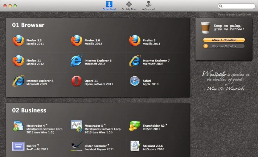
Task: Click the Keep me going coffee text
Action: (x=229, y=28)
